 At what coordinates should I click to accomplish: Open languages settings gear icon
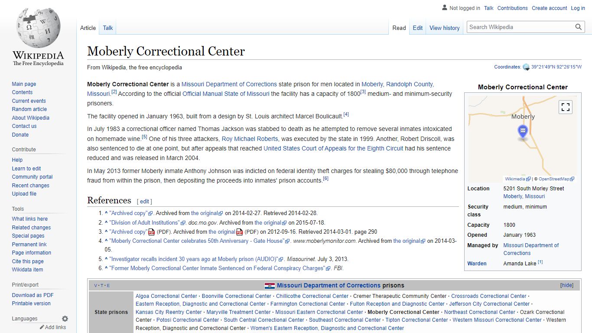coord(65,319)
